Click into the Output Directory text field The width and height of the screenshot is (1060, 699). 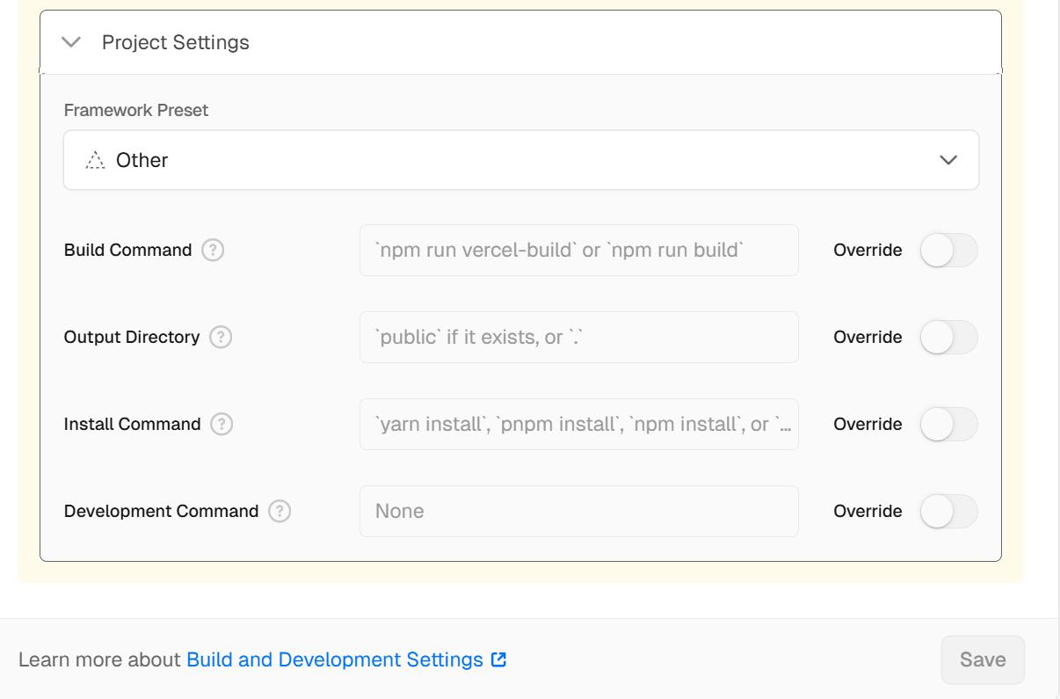click(578, 338)
